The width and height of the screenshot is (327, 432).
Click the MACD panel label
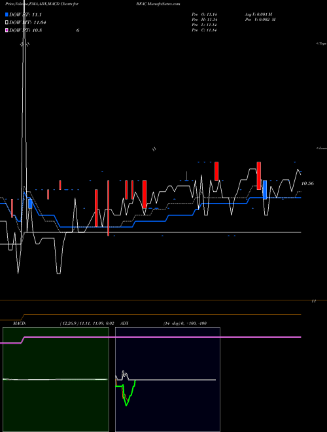(x=20, y=323)
